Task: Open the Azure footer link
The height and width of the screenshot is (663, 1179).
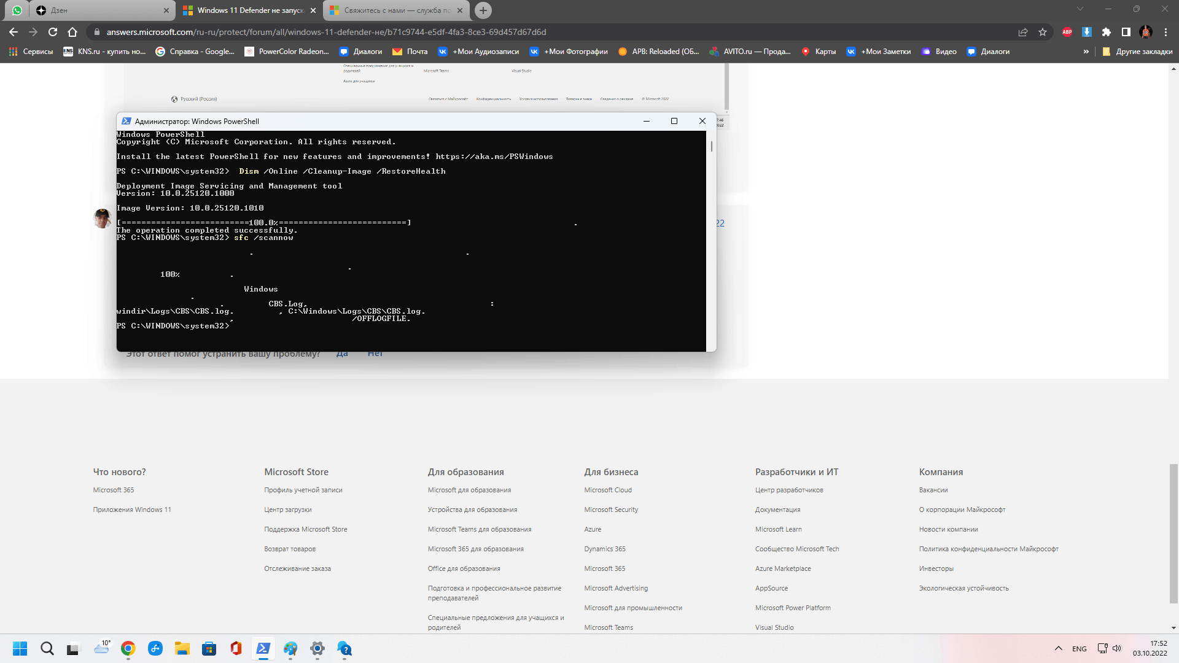Action: coord(593,529)
